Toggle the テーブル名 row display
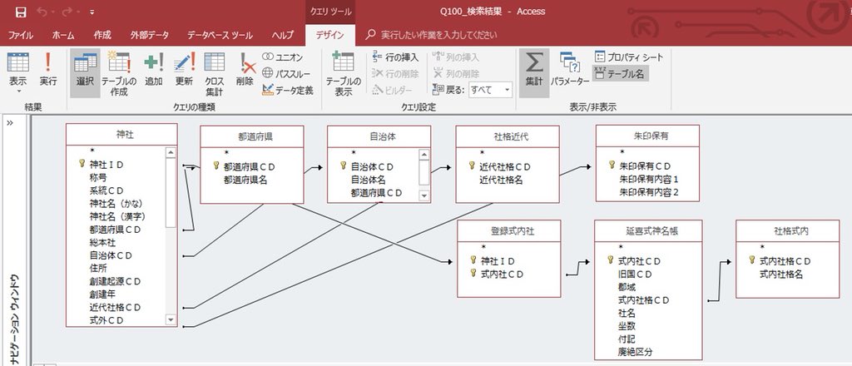This screenshot has height=366, width=852. pyautogui.click(x=619, y=73)
